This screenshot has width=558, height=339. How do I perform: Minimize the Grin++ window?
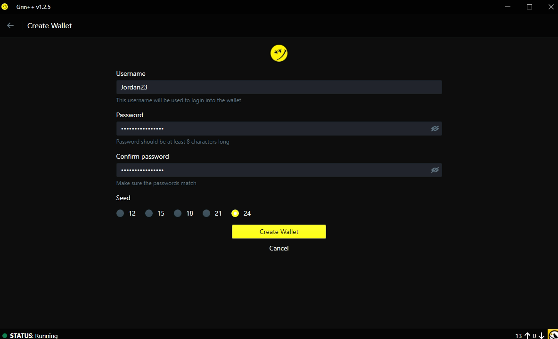pos(508,7)
